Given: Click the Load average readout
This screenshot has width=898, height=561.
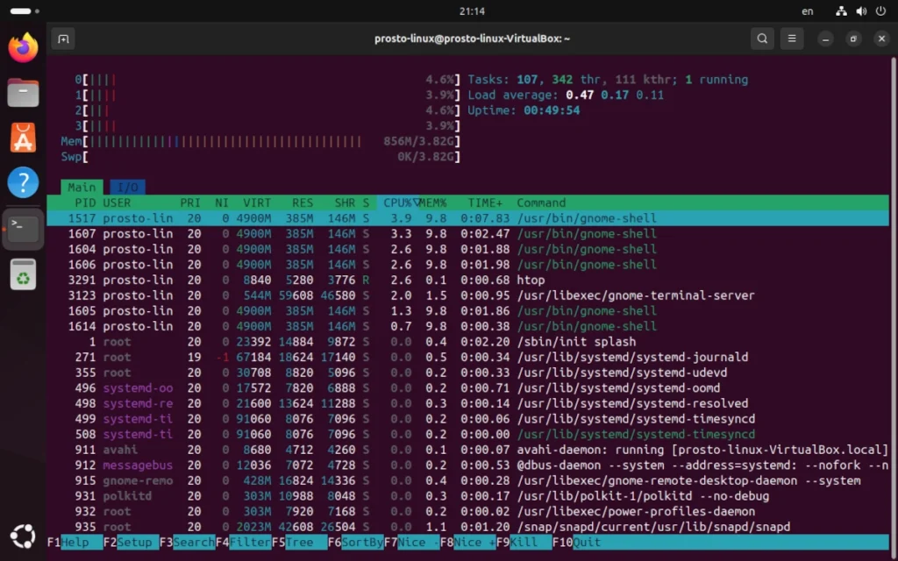Looking at the screenshot, I should [x=566, y=95].
